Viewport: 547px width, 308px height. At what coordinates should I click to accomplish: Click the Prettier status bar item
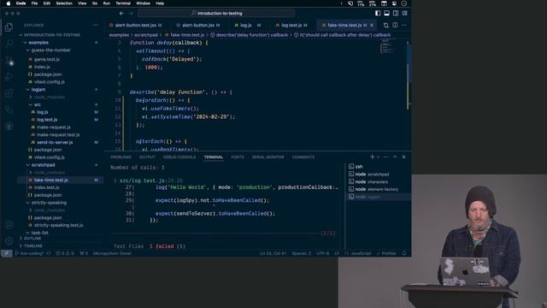point(386,253)
